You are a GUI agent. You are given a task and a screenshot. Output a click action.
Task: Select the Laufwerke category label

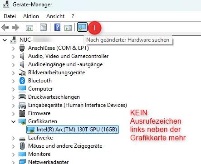click(40, 138)
